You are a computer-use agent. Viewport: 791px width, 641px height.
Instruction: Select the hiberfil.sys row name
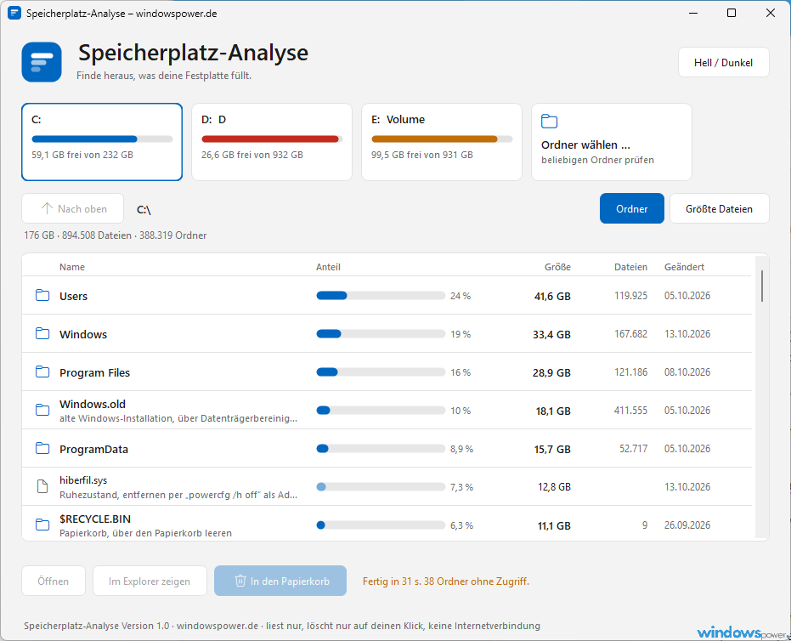pyautogui.click(x=83, y=480)
